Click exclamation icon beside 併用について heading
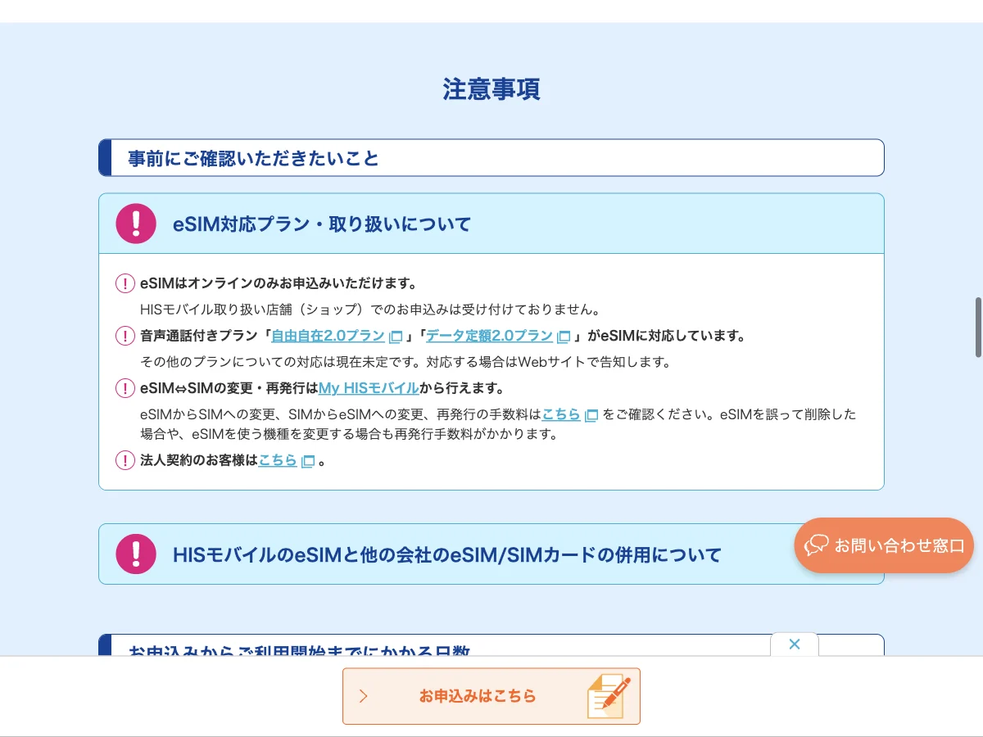Image resolution: width=983 pixels, height=737 pixels. (x=136, y=554)
